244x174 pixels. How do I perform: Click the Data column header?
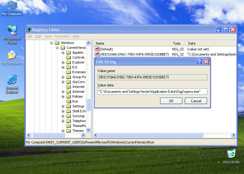tap(192, 43)
